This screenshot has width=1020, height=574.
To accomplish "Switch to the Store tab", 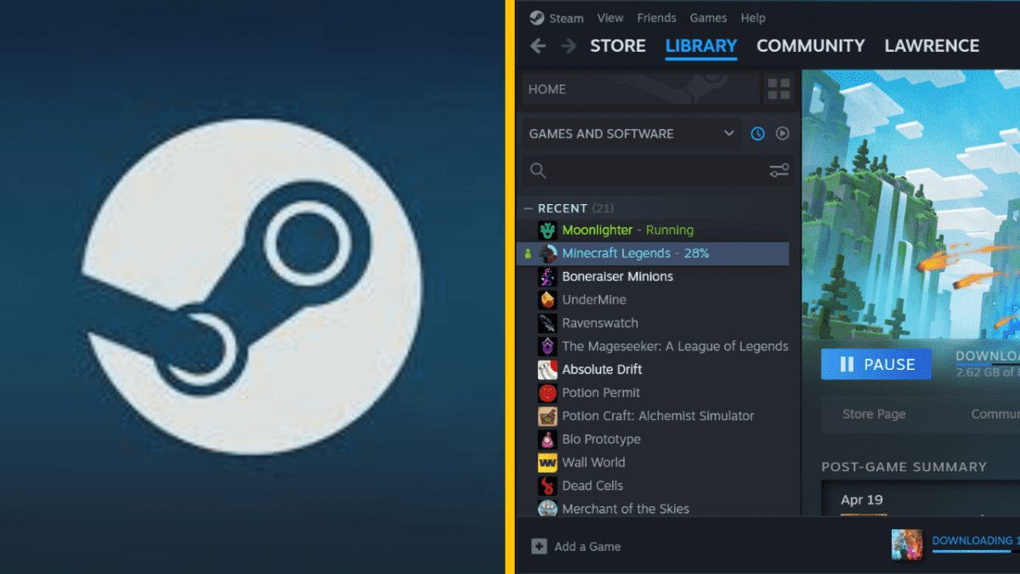I will click(618, 46).
